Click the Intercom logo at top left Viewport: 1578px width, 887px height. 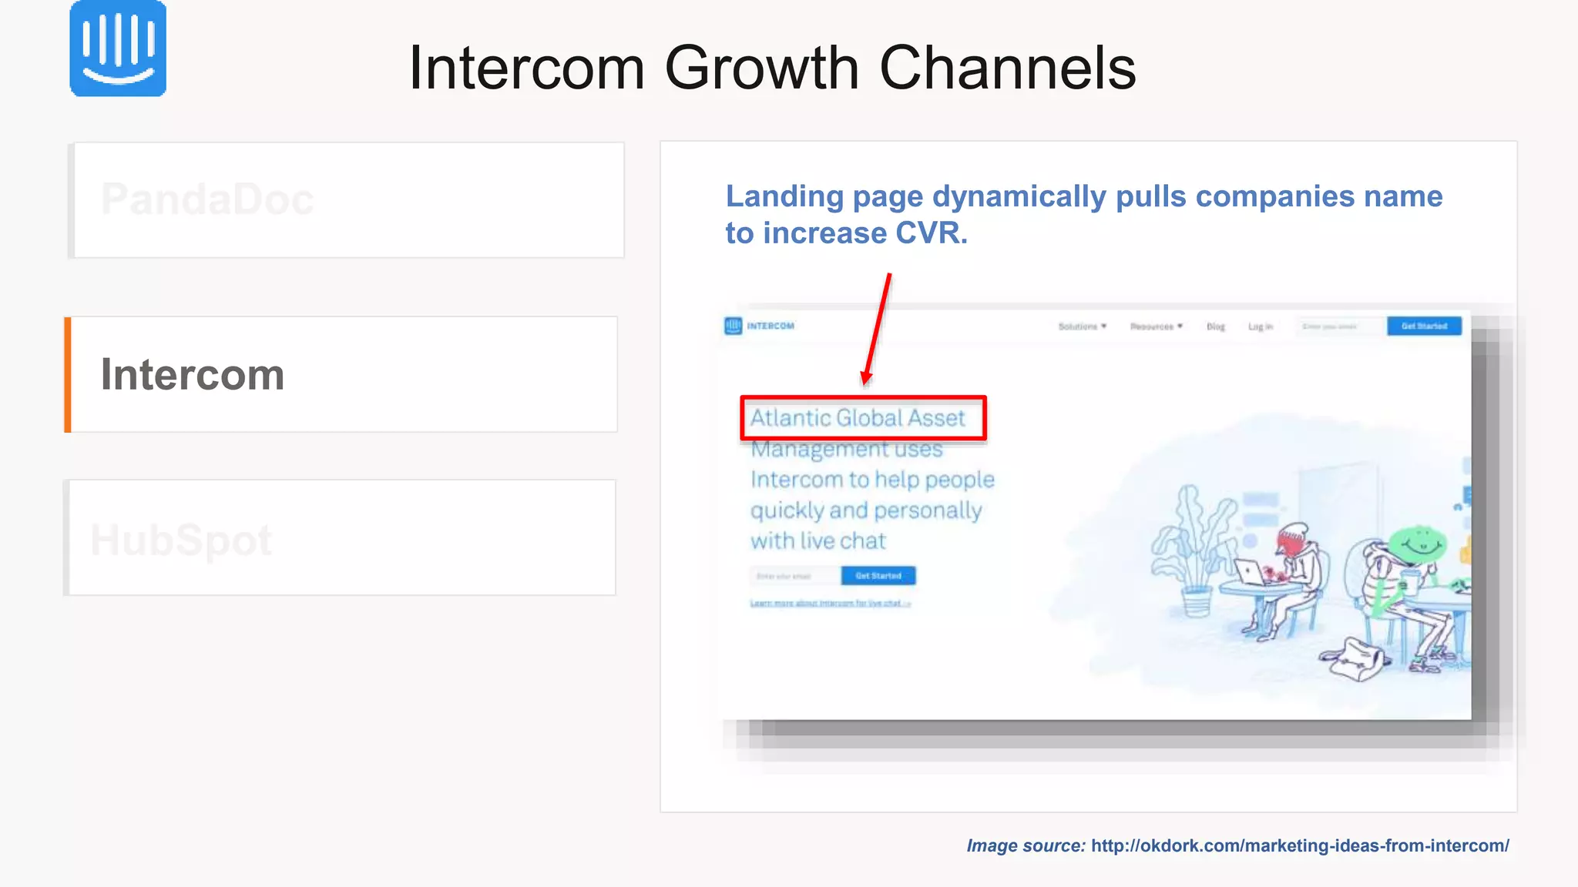pos(118,49)
